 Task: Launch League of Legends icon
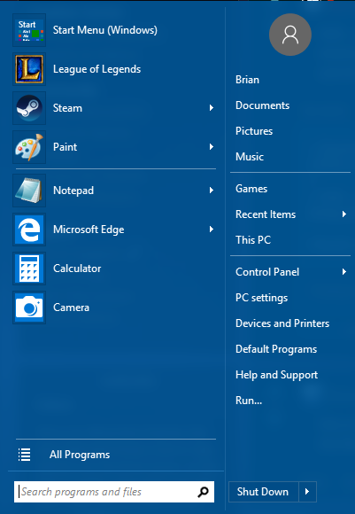click(x=29, y=69)
